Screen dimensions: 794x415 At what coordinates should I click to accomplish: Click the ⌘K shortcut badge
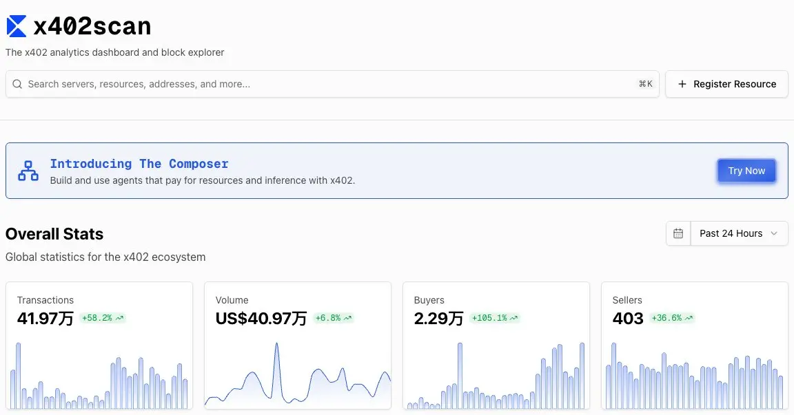[x=645, y=84]
